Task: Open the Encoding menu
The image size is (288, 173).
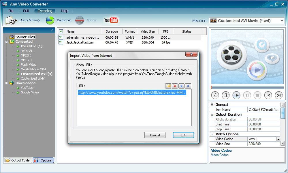Action: coord(45,11)
